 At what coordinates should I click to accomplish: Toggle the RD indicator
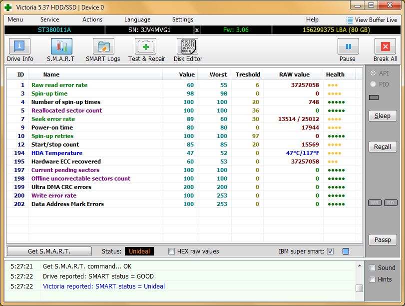pos(391,203)
